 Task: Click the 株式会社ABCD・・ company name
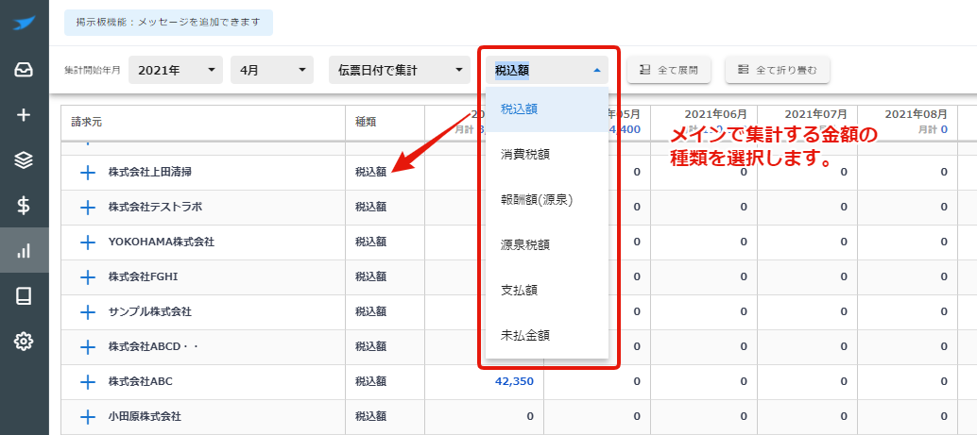click(x=153, y=346)
